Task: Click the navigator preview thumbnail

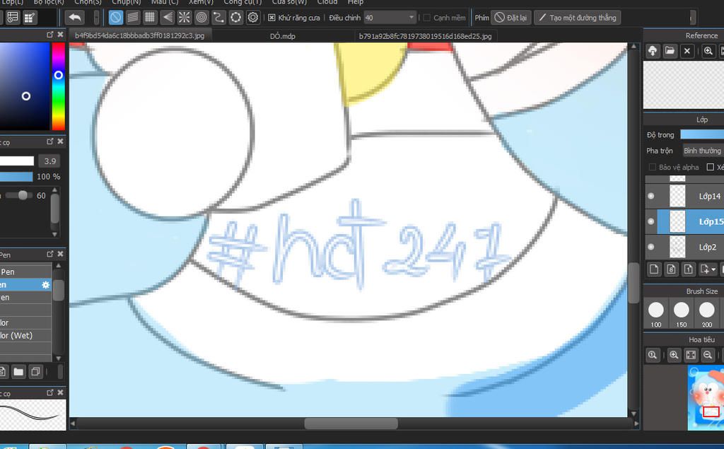Action: tap(706, 397)
